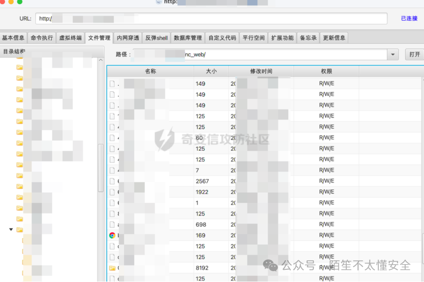Switch to the 内网穿透 tab

tap(128, 38)
